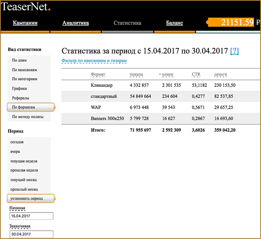Sort table by CTR column

[x=196, y=74]
